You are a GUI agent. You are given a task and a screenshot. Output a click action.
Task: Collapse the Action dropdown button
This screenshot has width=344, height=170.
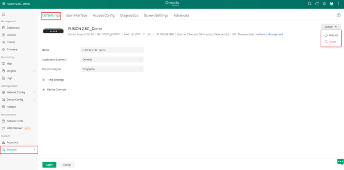pyautogui.click(x=331, y=27)
